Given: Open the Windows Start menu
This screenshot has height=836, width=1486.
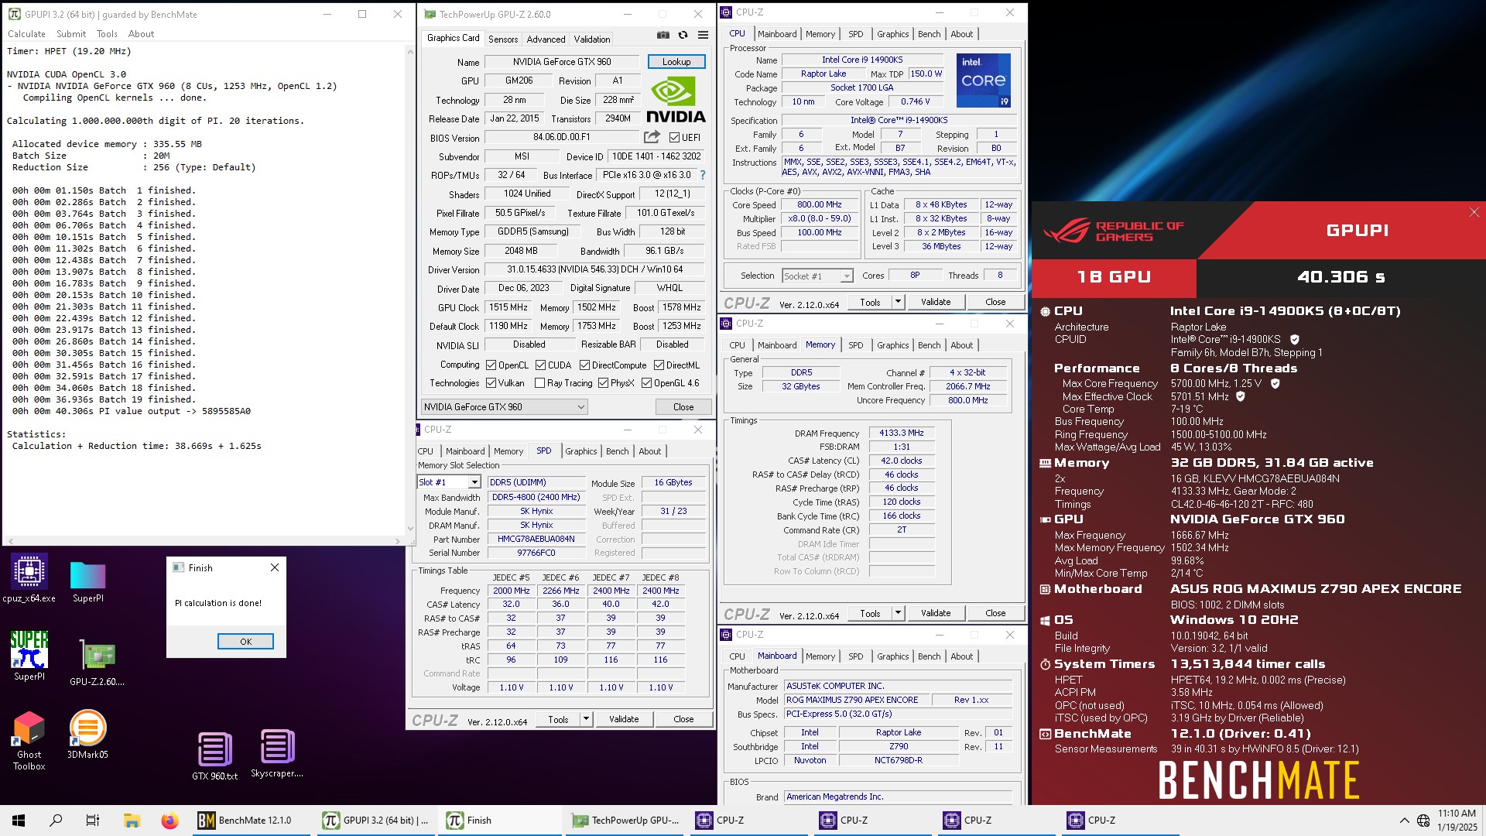Looking at the screenshot, I should point(19,821).
